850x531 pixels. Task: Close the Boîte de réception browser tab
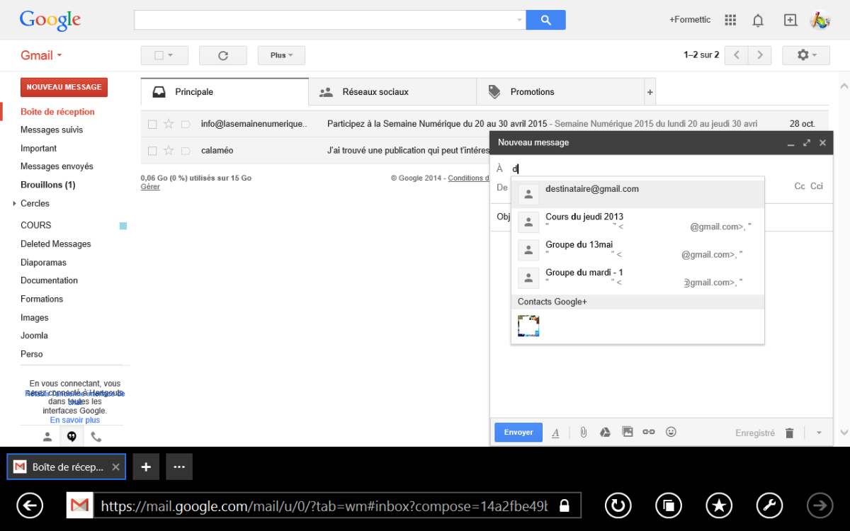pos(117,467)
